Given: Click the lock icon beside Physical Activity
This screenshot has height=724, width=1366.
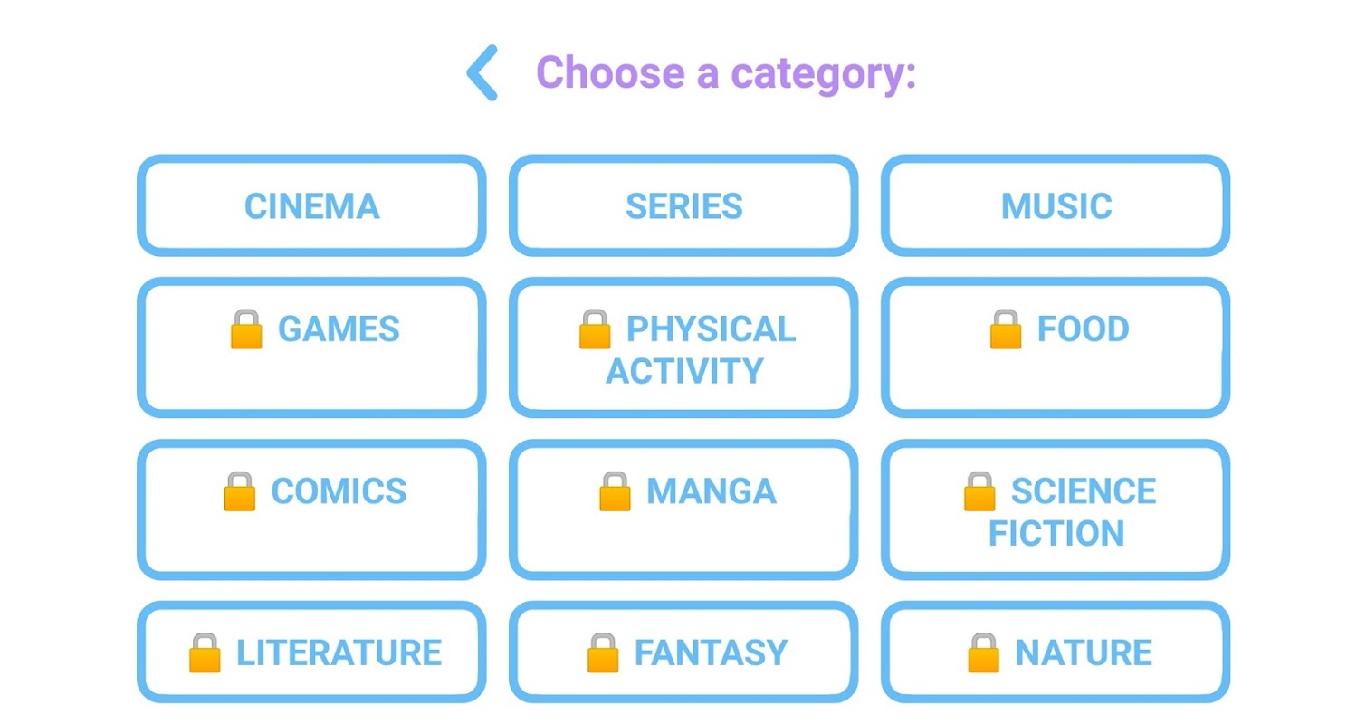Looking at the screenshot, I should (x=595, y=329).
